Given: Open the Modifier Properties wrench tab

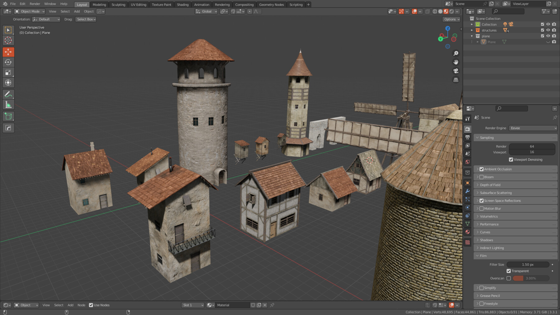Looking at the screenshot, I should (x=467, y=191).
